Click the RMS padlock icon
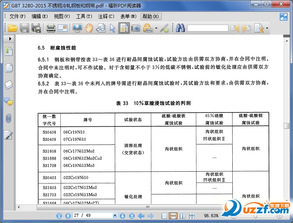Image resolution: width=293 pixels, height=223 pixels. pos(148,28)
